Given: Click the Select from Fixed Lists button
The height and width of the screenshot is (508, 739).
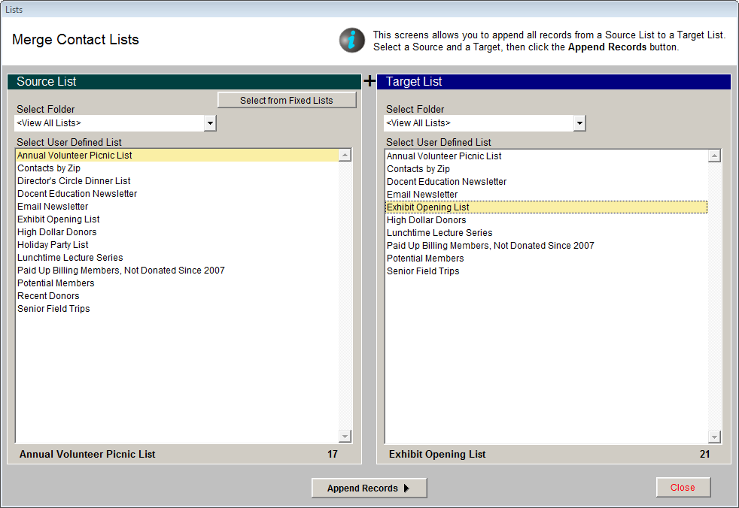Looking at the screenshot, I should click(286, 99).
